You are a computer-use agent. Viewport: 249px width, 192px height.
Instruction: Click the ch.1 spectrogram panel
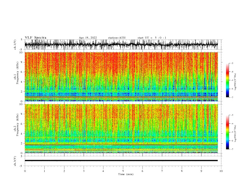coord(121,77)
